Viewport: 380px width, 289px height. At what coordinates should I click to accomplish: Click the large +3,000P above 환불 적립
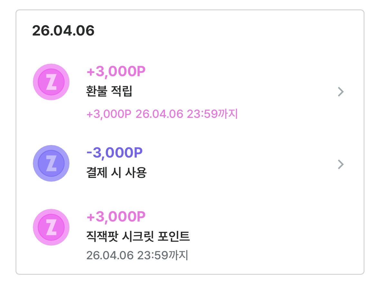tap(116, 72)
